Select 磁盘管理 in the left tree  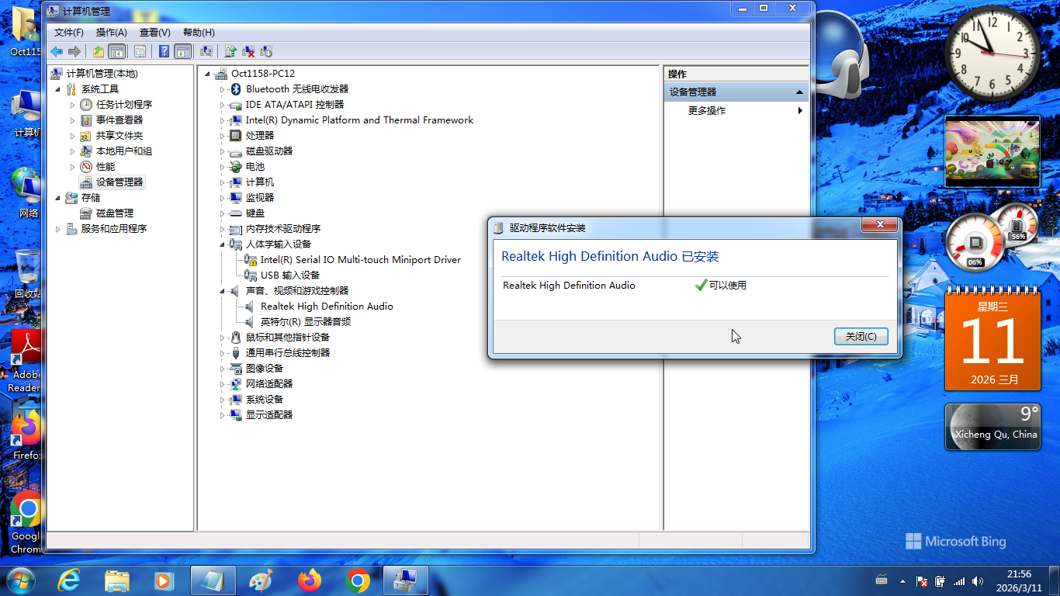[x=114, y=213]
